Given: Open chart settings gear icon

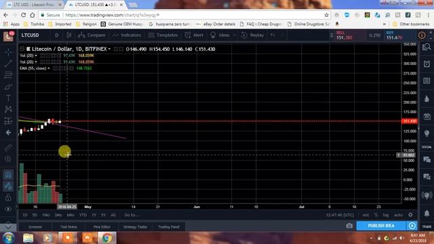Looking at the screenshot, I should tap(410, 215).
